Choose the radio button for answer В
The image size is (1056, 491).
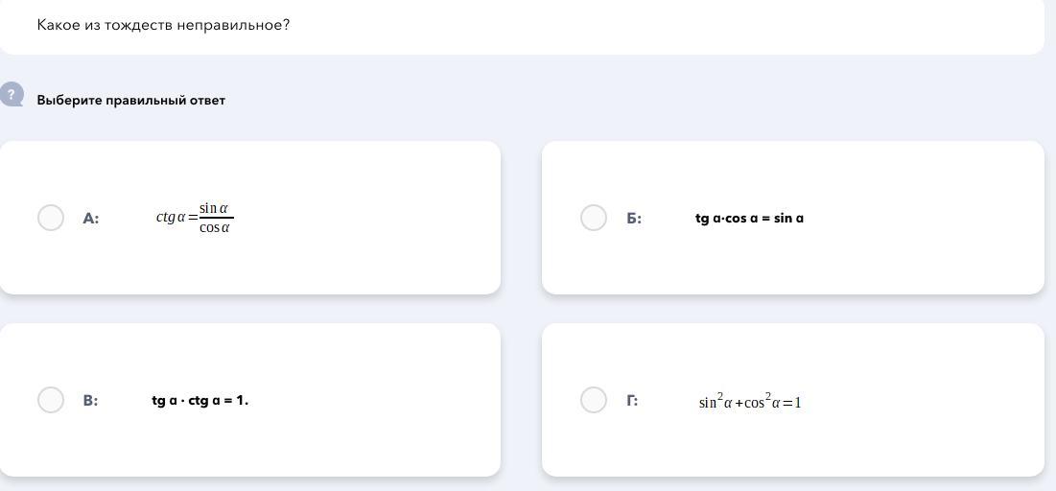coord(51,400)
